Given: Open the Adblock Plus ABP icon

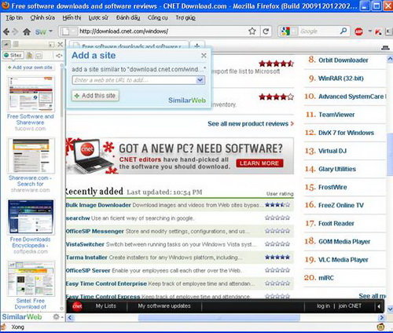Looking at the screenshot, I should pyautogui.click(x=358, y=31).
